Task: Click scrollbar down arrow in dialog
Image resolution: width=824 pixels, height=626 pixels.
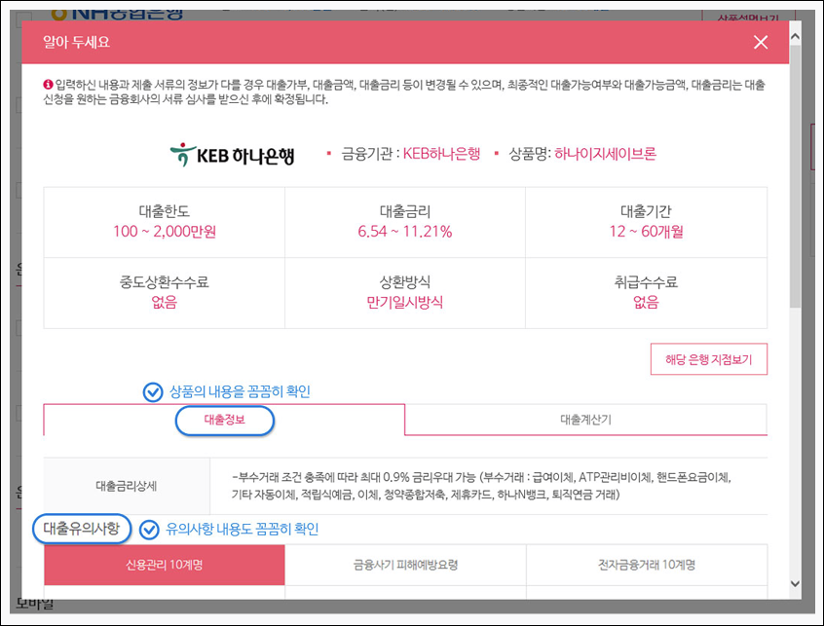Action: (x=795, y=583)
